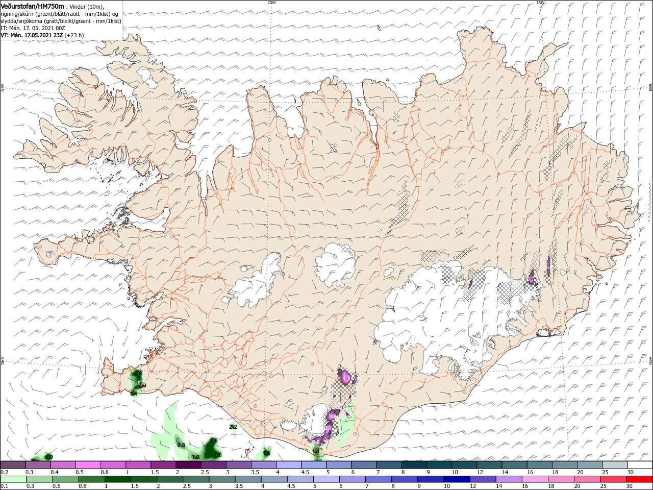Select the purple 12 swatch in lower scale
This screenshot has width=653, height=490.
(x=483, y=479)
